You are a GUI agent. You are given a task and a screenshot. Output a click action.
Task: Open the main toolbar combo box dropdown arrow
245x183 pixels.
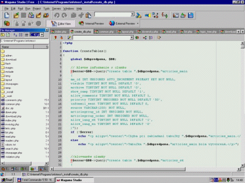pyautogui.click(x=133, y=14)
